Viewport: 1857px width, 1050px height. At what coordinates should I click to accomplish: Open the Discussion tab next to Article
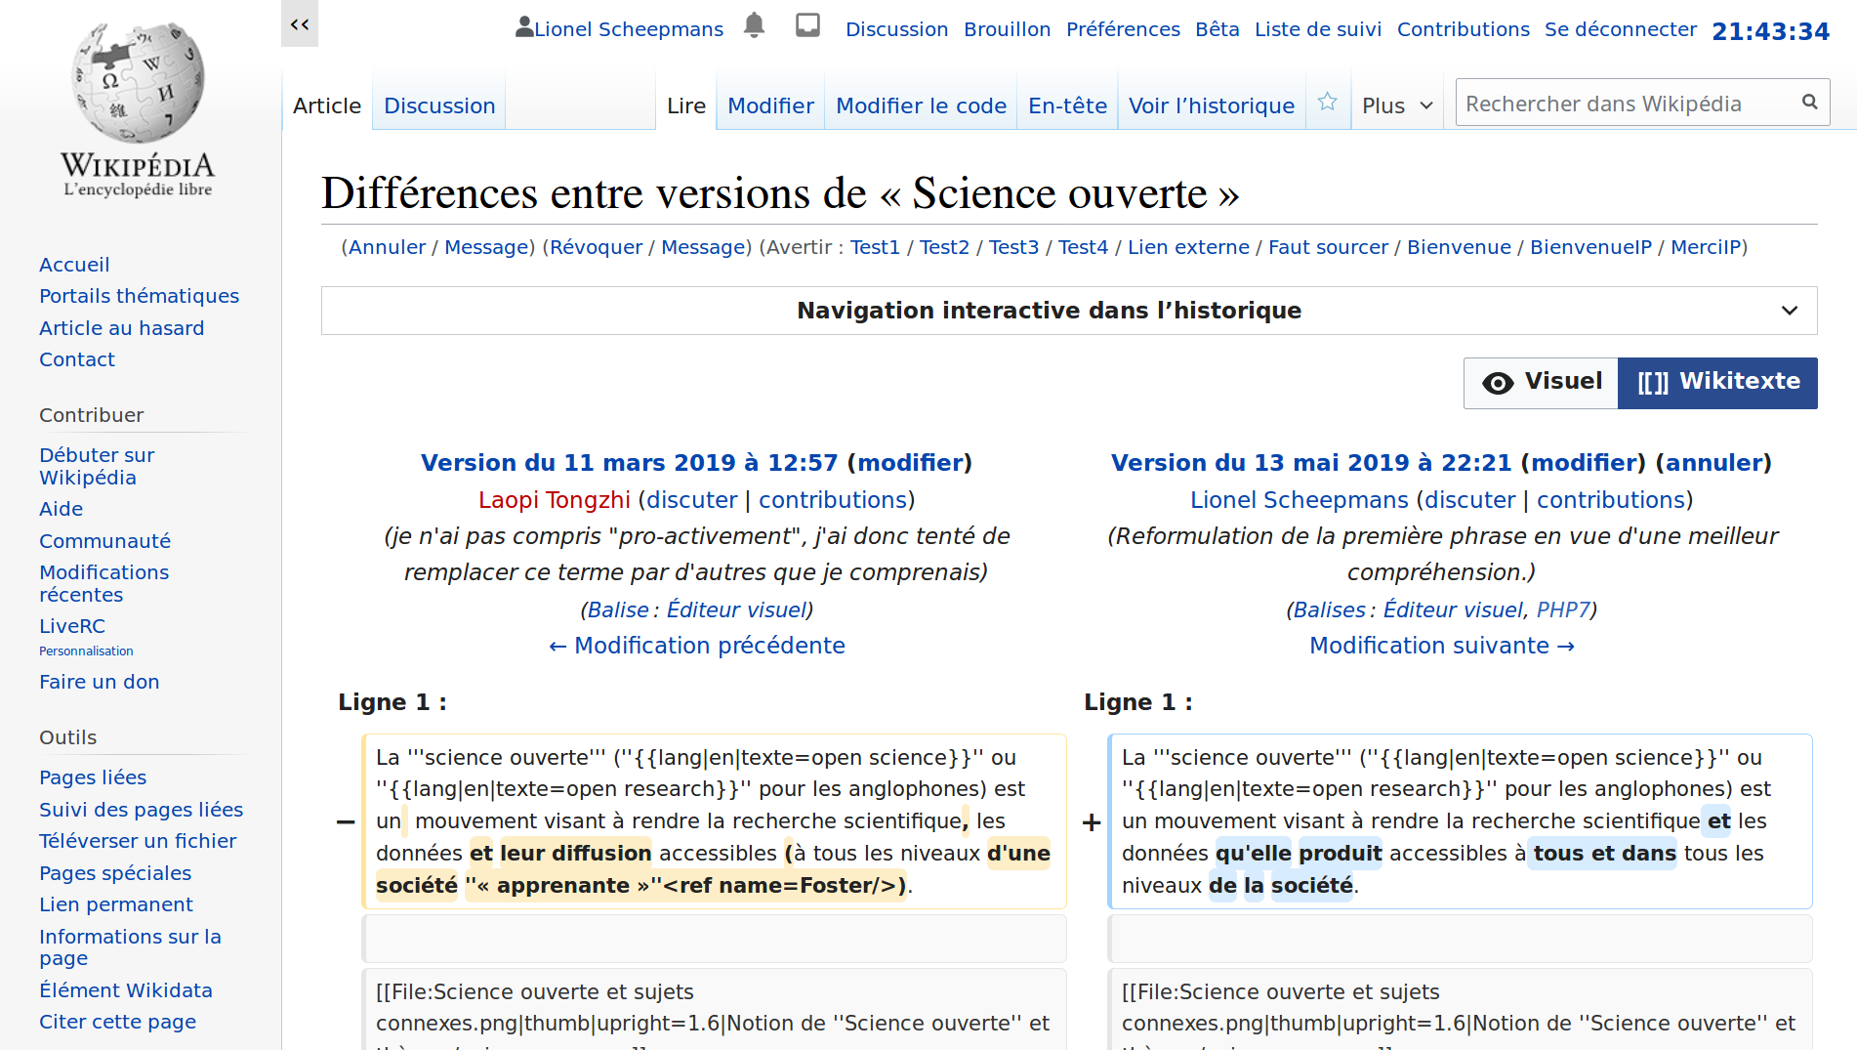pyautogui.click(x=439, y=105)
